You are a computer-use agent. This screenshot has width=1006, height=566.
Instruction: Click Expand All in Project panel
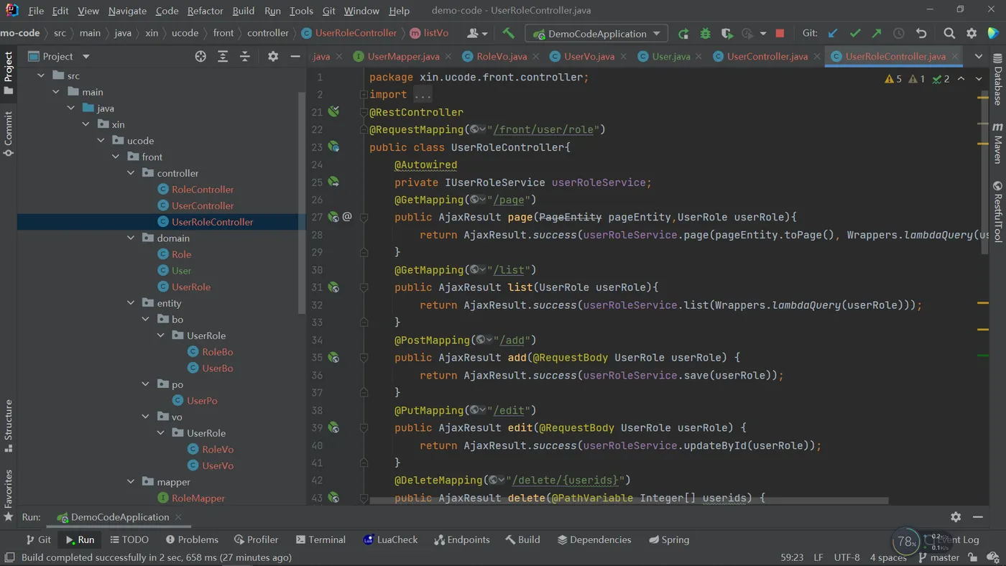click(223, 56)
